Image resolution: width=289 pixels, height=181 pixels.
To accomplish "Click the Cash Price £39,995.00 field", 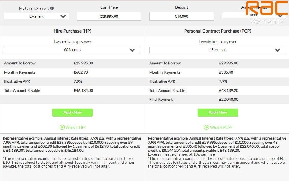I will [109, 16].
